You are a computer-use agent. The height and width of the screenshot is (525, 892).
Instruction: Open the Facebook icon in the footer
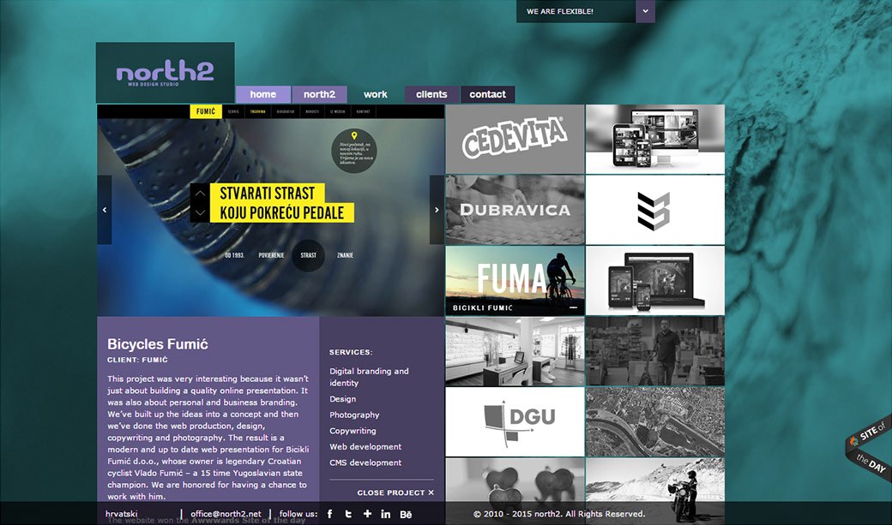329,514
